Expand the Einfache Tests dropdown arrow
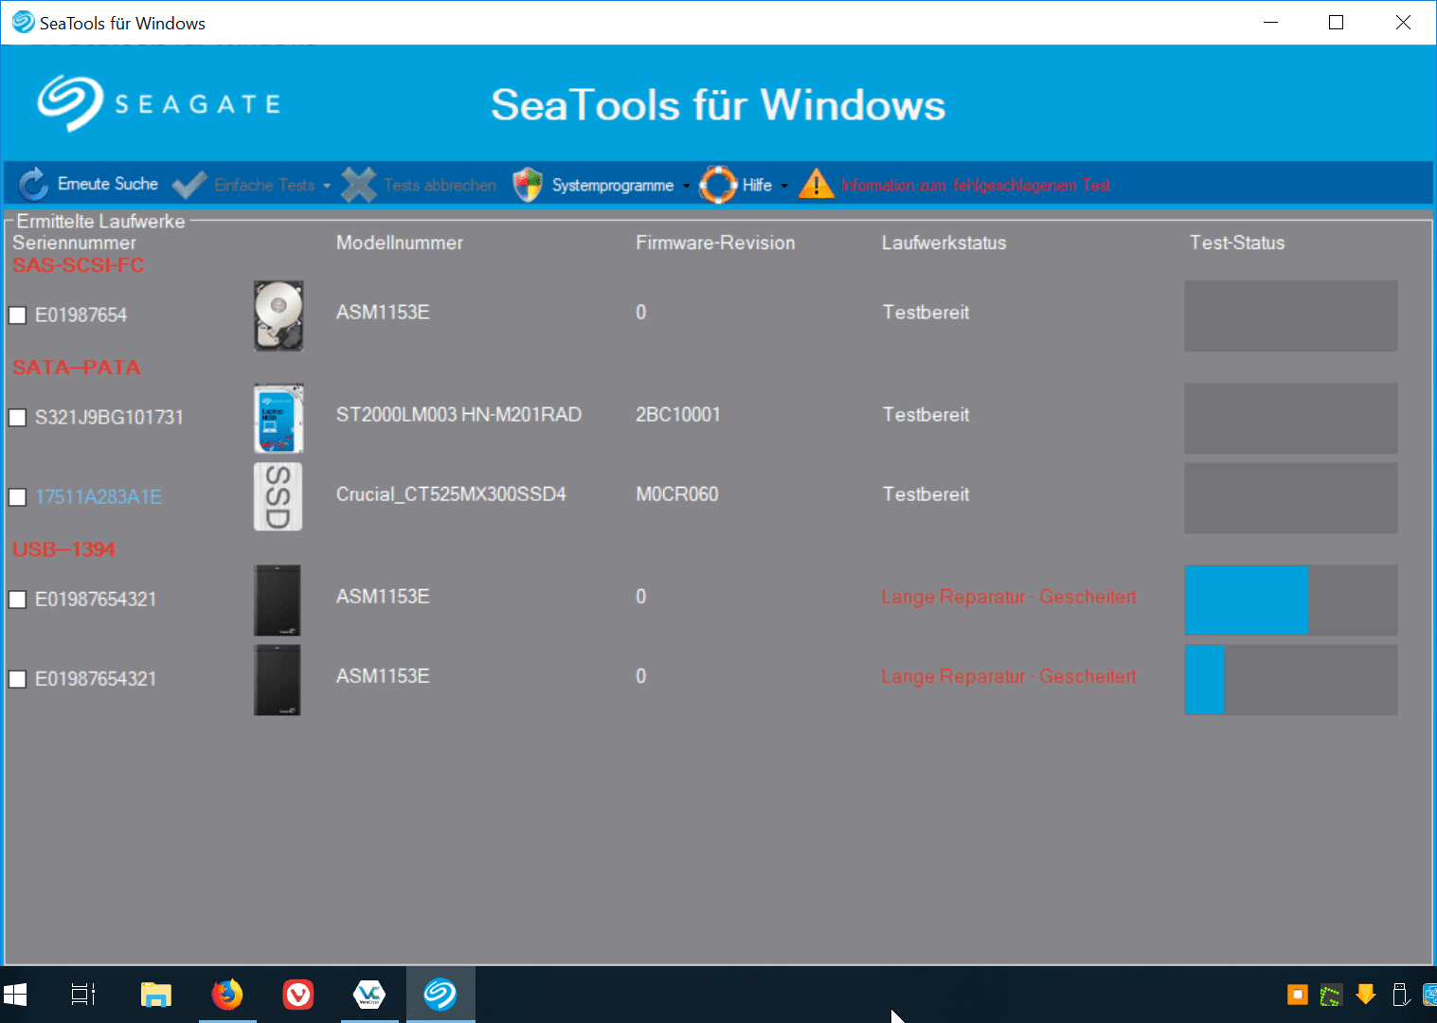Viewport: 1437px width, 1023px height. [327, 186]
